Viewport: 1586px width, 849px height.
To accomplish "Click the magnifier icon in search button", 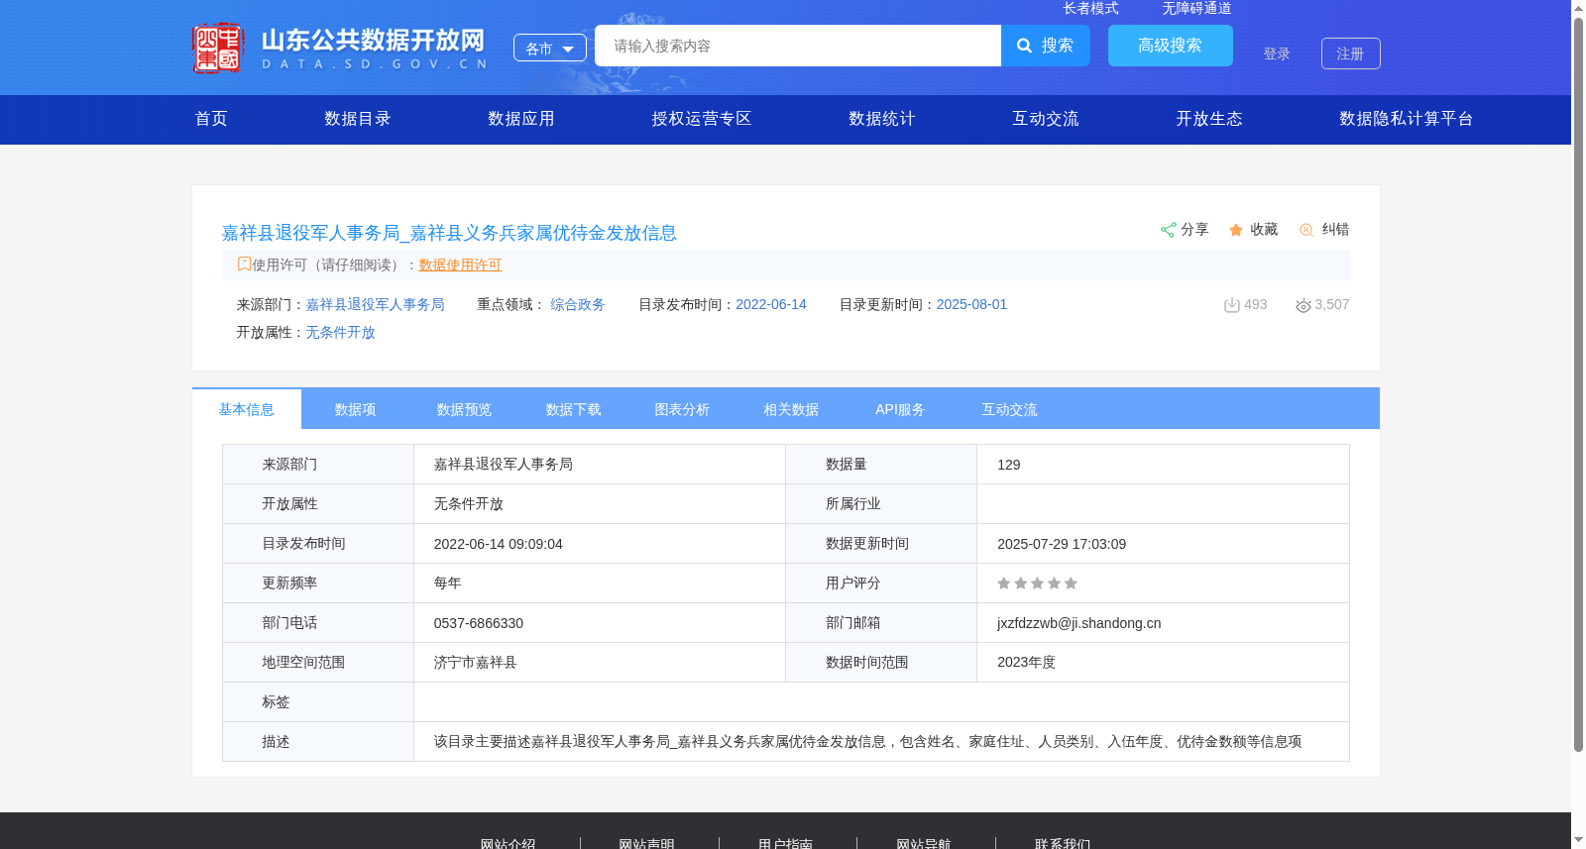I will (x=1025, y=46).
